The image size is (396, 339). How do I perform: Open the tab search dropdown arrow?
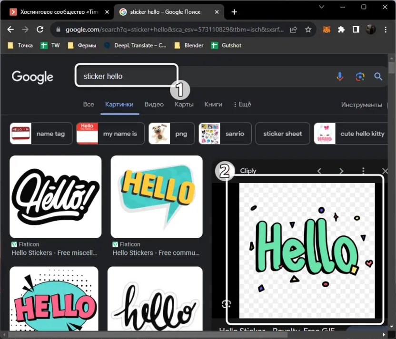tap(321, 7)
